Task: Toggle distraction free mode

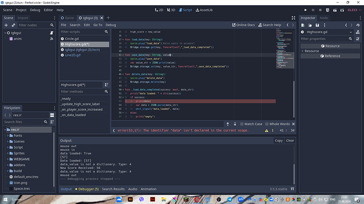Action: [x=293, y=18]
